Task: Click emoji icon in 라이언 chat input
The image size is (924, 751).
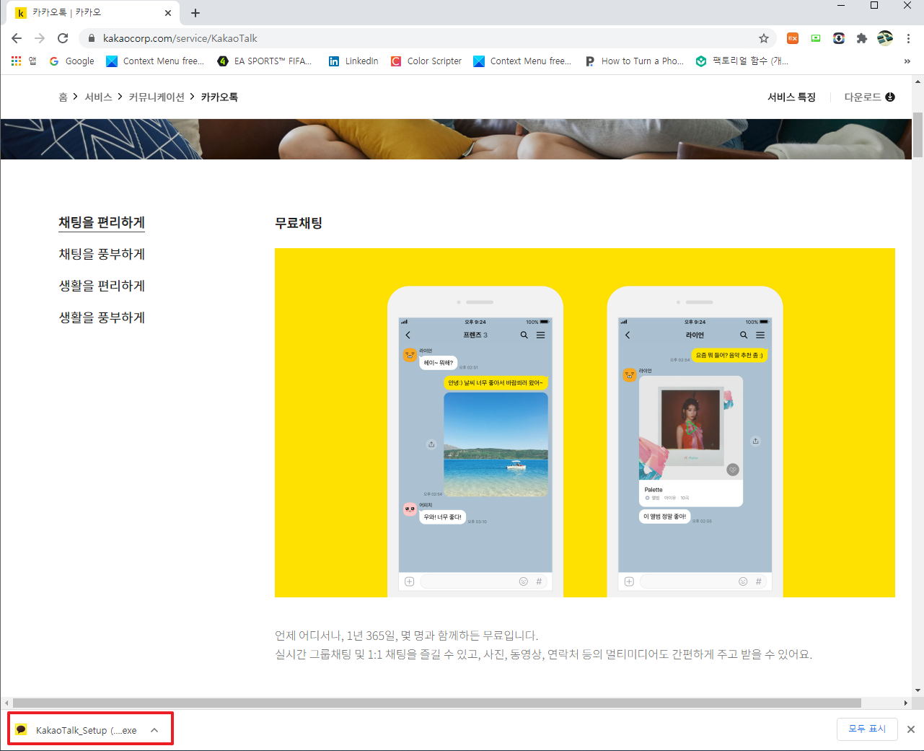Action: (743, 581)
